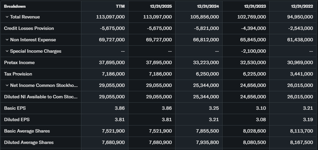Select the TTM column header
The height and width of the screenshot is (150, 318).
coord(120,6)
